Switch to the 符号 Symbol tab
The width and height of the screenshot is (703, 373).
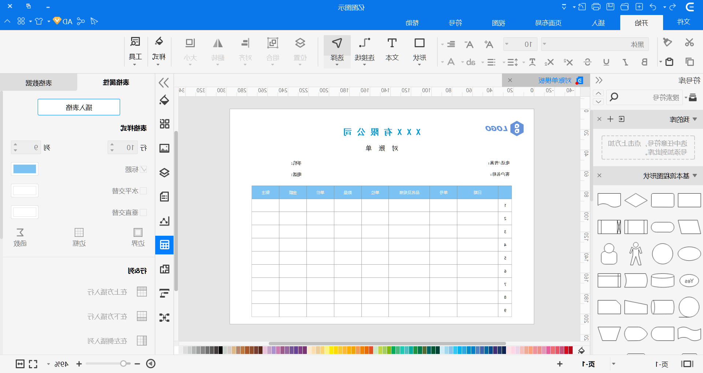pos(455,23)
